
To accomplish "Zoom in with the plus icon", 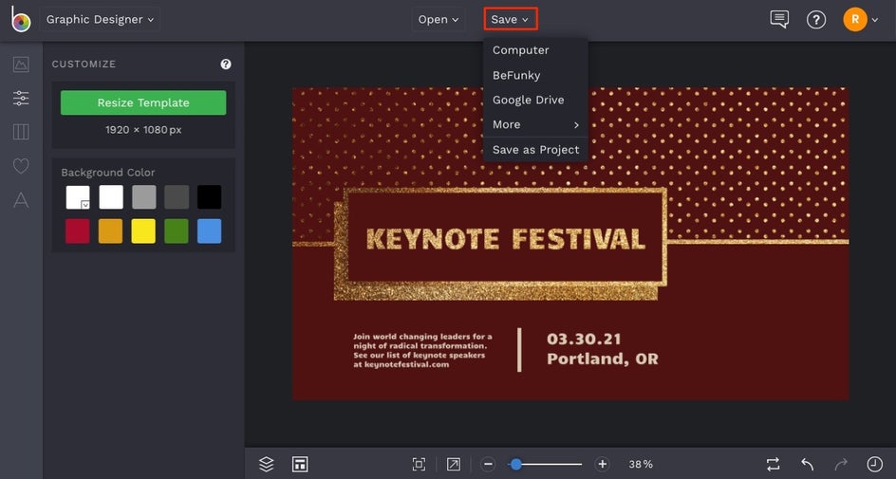I will (602, 464).
